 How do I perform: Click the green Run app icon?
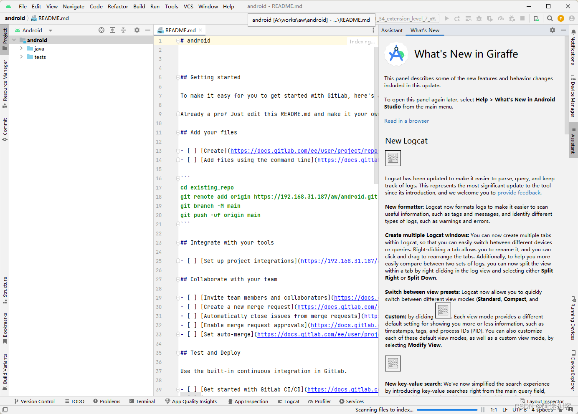446,18
